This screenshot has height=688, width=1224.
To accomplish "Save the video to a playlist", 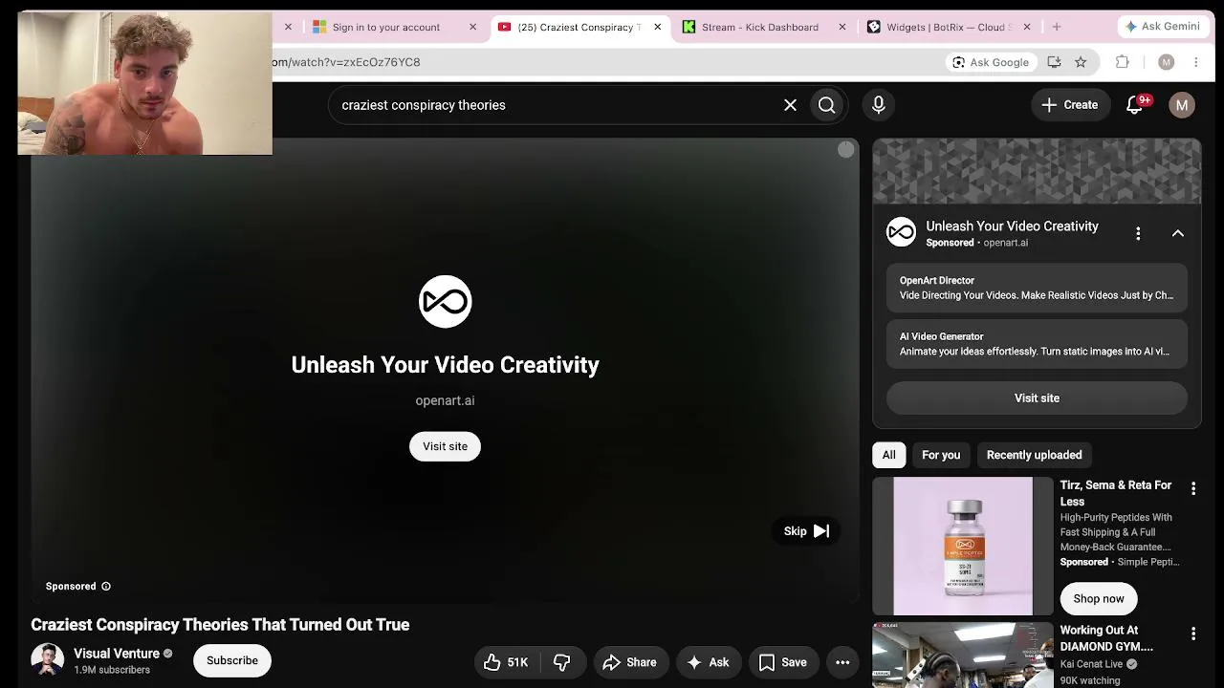I will point(783,662).
